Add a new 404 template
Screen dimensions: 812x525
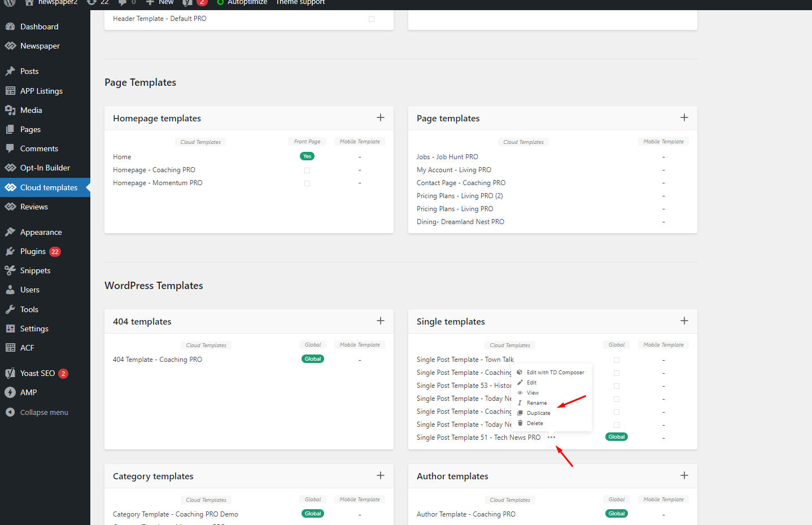pos(381,321)
